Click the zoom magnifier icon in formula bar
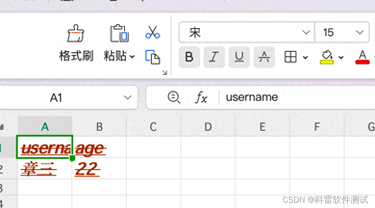 [174, 97]
